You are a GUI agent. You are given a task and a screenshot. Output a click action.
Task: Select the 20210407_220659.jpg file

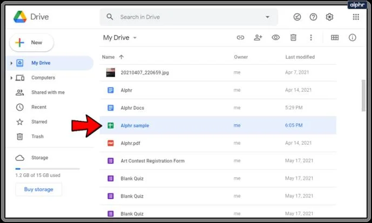[145, 72]
